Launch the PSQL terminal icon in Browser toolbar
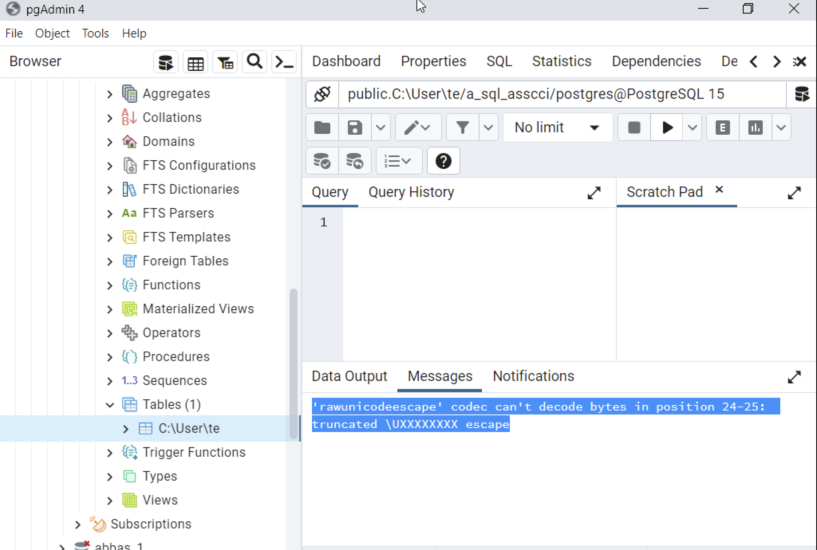Viewport: 817px width, 550px height. (x=284, y=62)
